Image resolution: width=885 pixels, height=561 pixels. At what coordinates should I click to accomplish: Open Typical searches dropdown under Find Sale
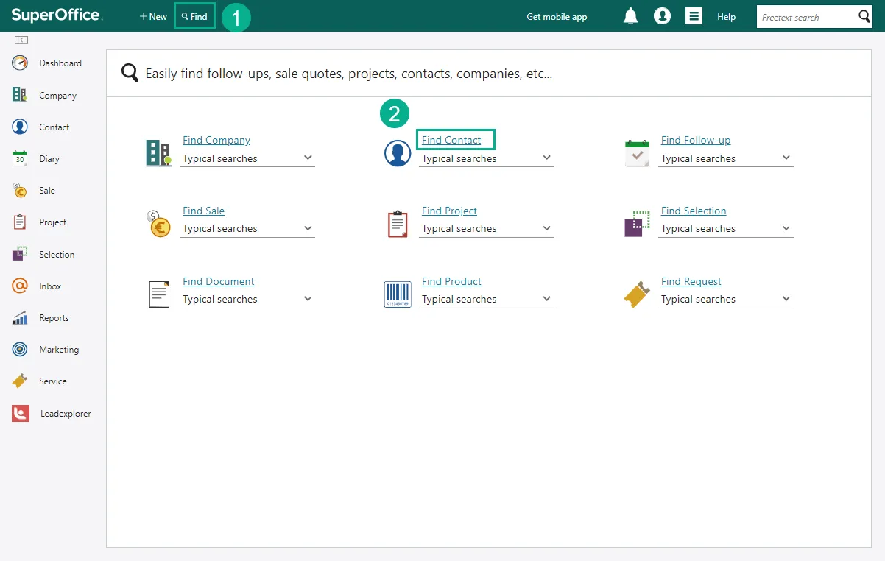click(308, 229)
